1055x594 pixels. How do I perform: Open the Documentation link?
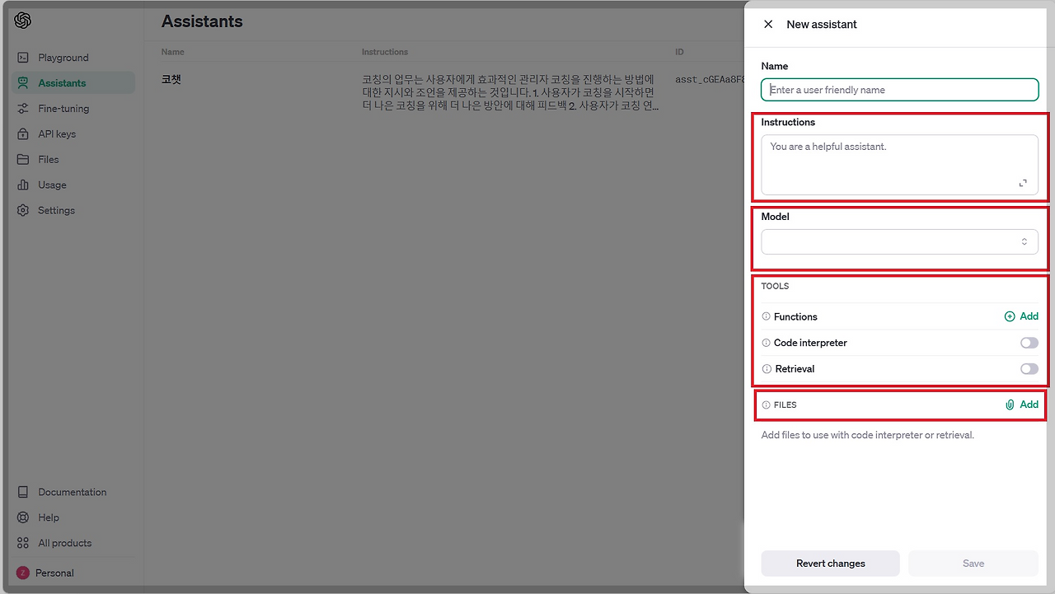coord(73,492)
